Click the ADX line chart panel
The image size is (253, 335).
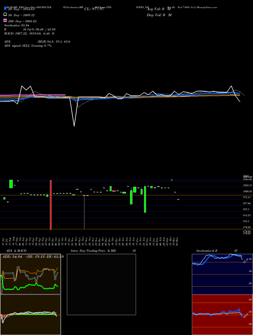point(30,274)
